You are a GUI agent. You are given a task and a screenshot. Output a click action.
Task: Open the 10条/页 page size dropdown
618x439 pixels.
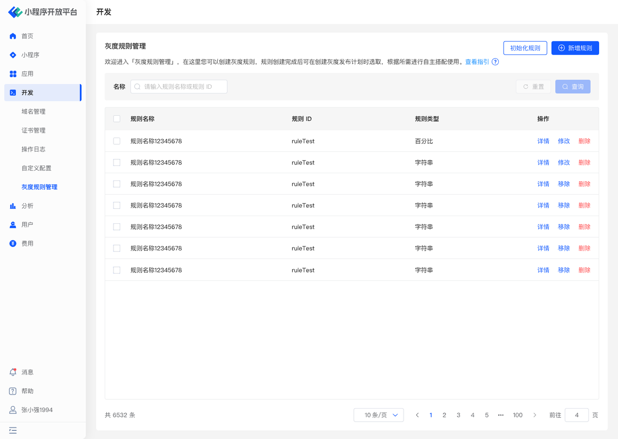[x=379, y=415]
